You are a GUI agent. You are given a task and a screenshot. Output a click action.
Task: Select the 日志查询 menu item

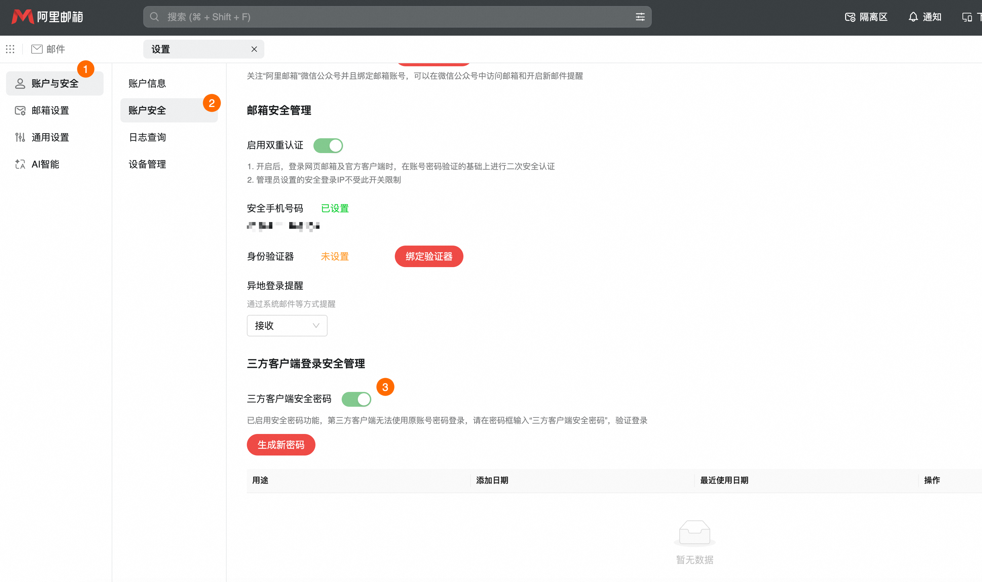click(147, 137)
